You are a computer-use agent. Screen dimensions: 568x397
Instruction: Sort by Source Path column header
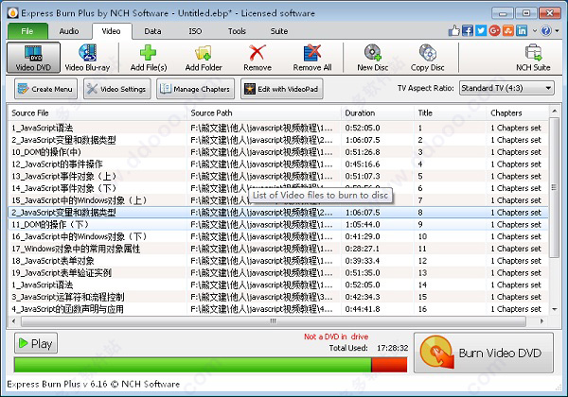(264, 113)
